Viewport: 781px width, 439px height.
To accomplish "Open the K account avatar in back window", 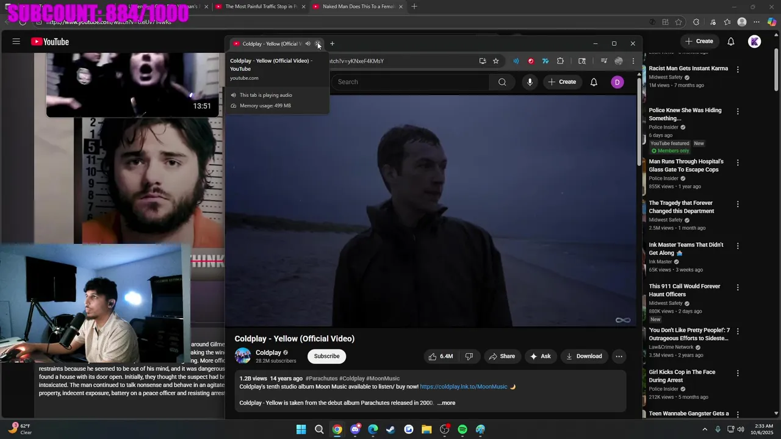I will 755,41.
